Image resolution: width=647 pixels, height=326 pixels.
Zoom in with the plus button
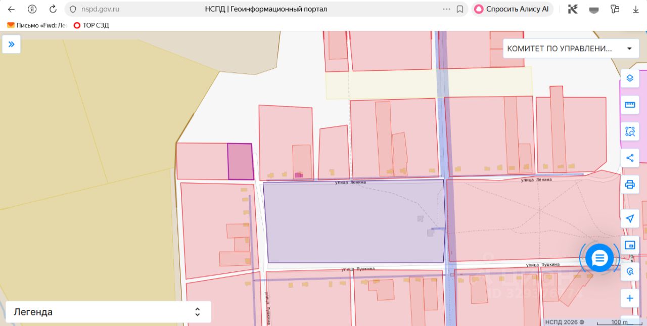(x=630, y=298)
